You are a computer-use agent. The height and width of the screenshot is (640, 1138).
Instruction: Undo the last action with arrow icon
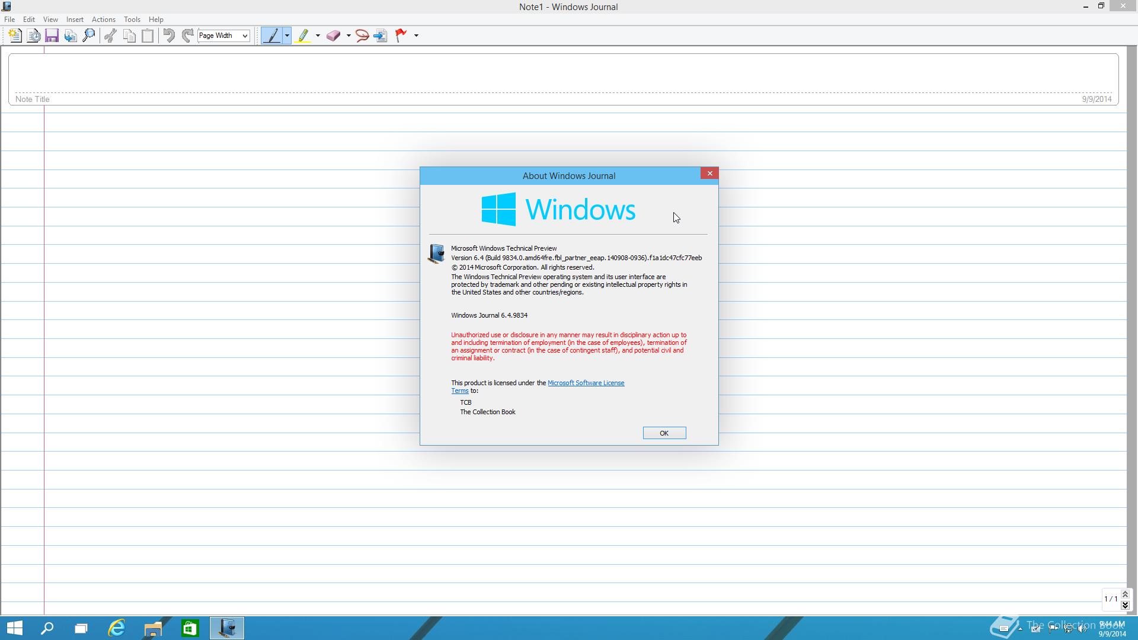[169, 36]
